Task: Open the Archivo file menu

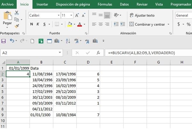Action: click(x=7, y=4)
